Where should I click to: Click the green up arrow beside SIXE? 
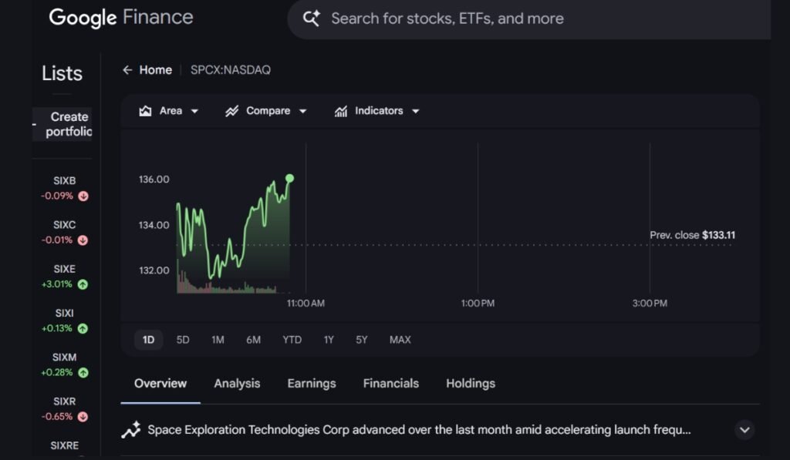tap(83, 284)
